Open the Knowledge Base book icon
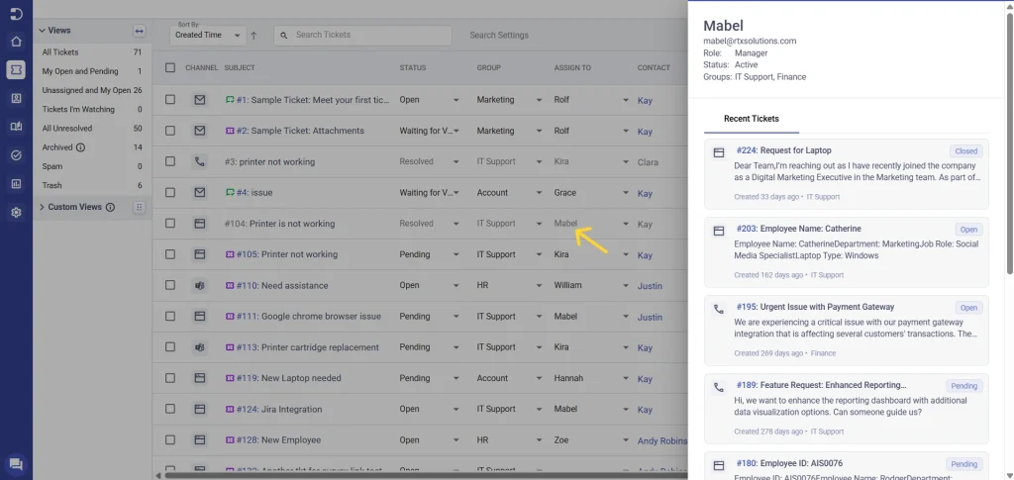Image resolution: width=1014 pixels, height=480 pixels. pos(16,127)
